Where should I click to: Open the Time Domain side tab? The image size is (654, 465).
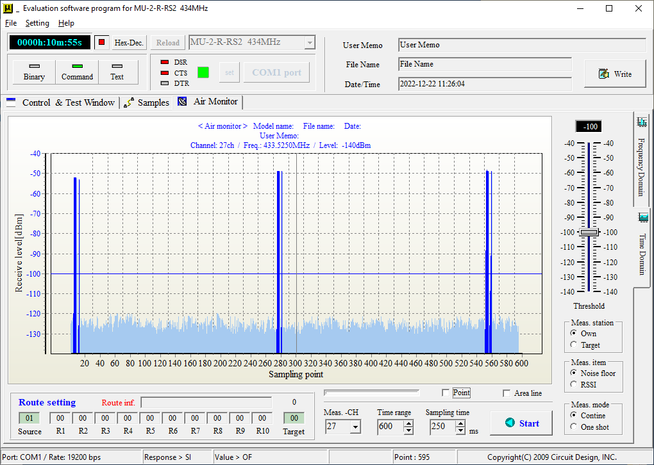pyautogui.click(x=642, y=247)
